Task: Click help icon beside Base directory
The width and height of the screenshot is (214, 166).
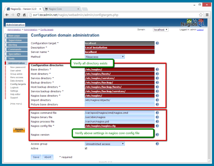Action: coord(157,69)
